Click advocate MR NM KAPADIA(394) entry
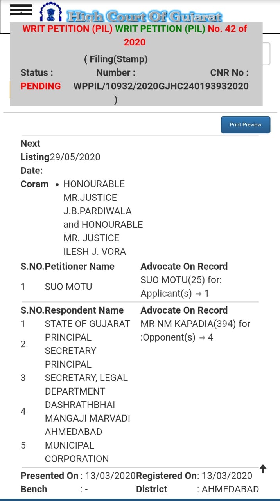The height and width of the screenshot is (501, 280). [195, 324]
